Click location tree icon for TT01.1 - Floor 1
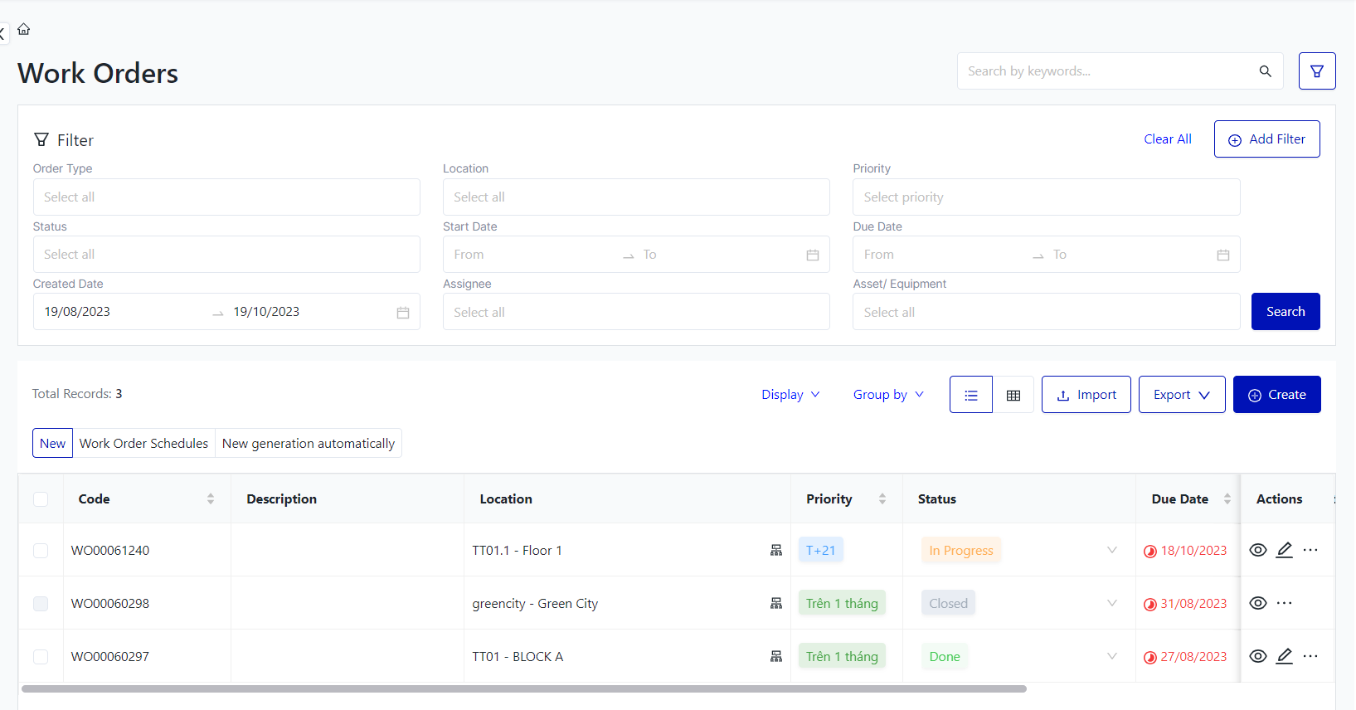 tap(775, 550)
